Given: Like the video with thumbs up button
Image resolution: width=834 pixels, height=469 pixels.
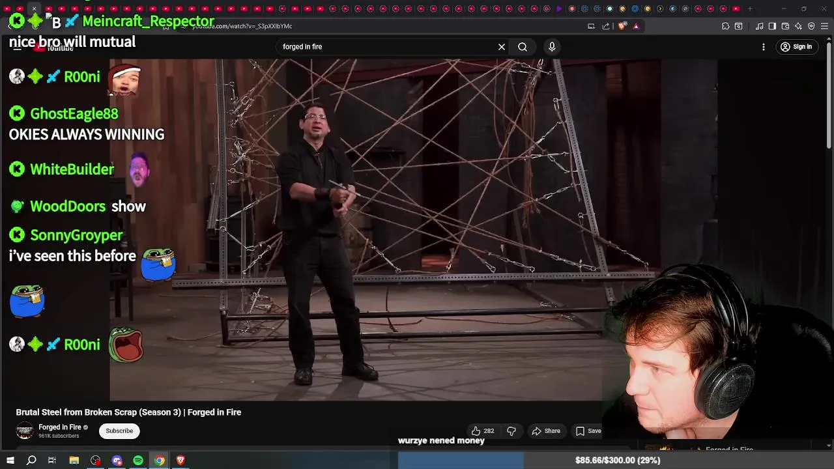Looking at the screenshot, I should pos(483,431).
